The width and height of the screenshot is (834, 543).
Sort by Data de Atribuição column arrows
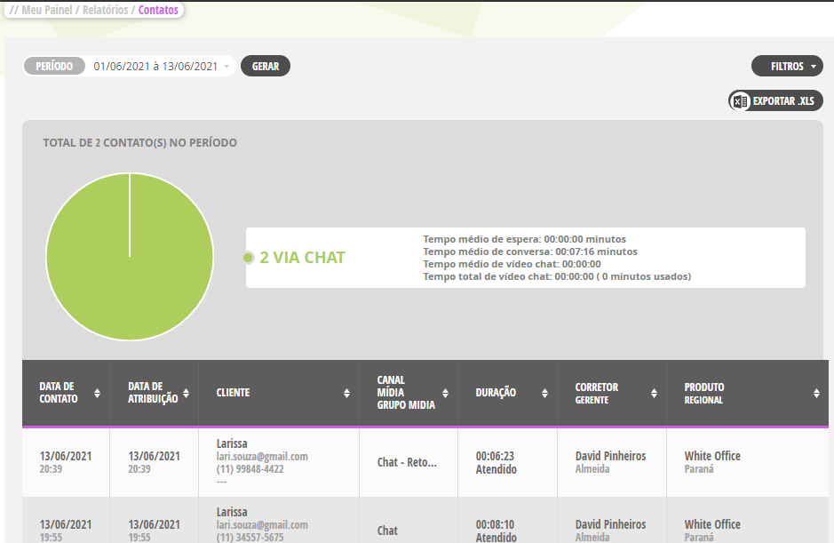tap(187, 393)
